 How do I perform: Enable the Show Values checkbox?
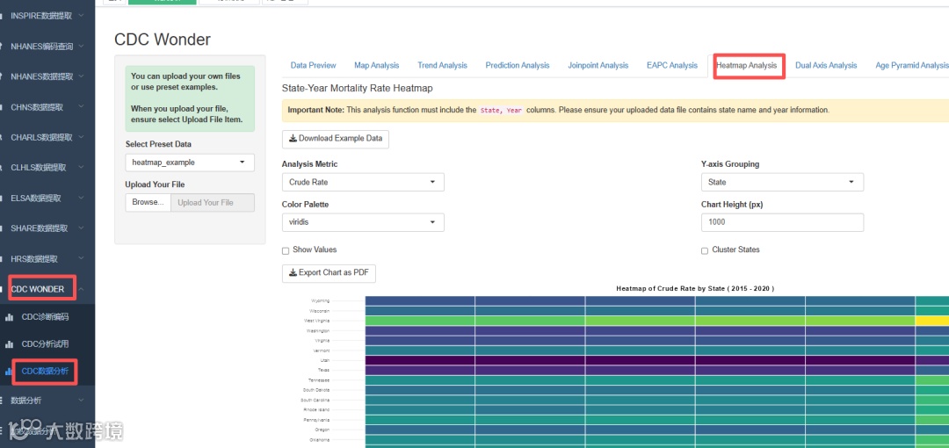click(x=286, y=250)
